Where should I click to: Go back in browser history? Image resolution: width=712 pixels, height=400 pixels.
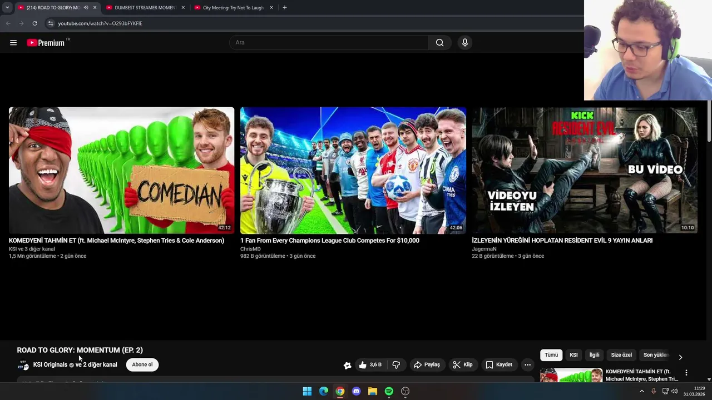tap(8, 23)
